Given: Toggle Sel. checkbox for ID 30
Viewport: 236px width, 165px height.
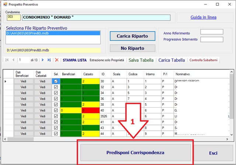Looking at the screenshot, I should [56, 81].
